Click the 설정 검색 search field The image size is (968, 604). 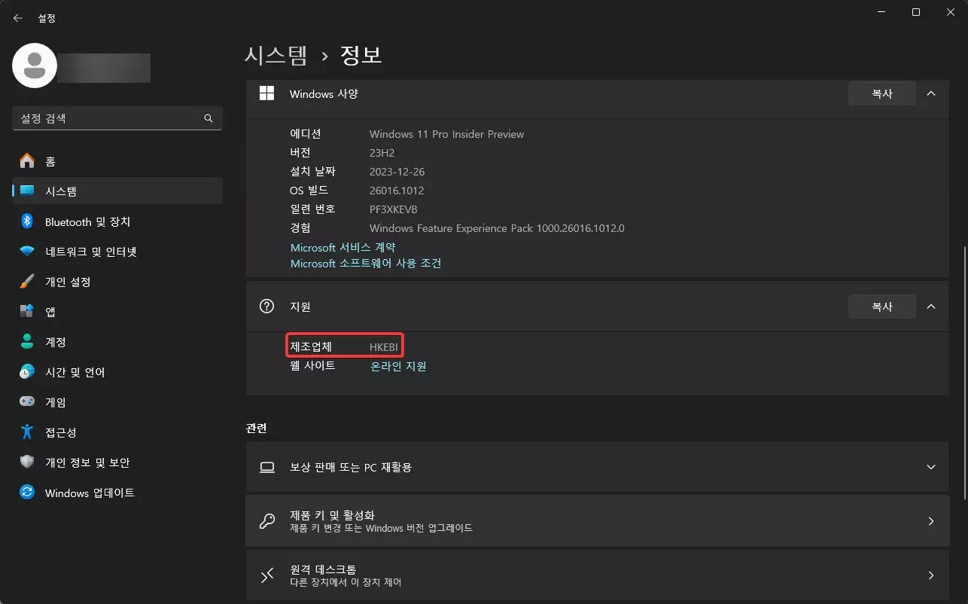[x=117, y=118]
